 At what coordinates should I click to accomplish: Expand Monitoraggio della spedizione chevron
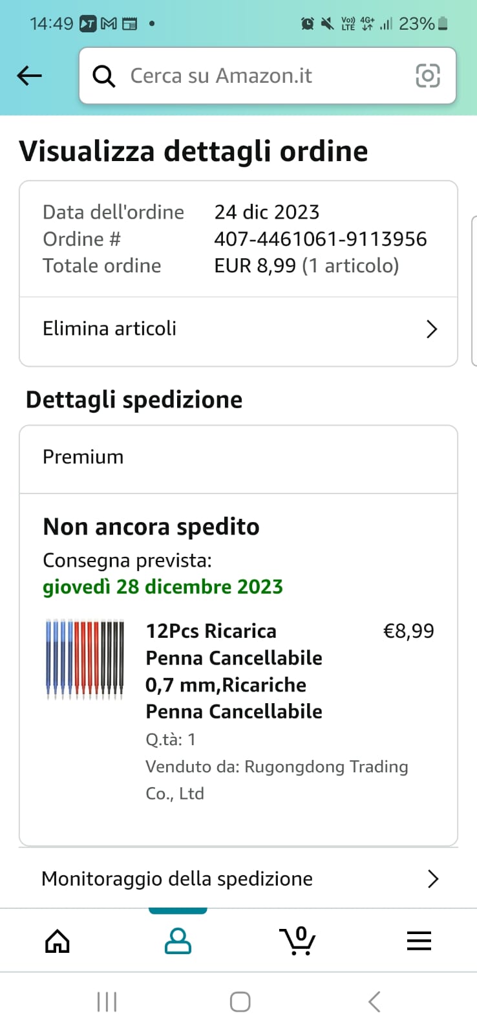(x=432, y=878)
